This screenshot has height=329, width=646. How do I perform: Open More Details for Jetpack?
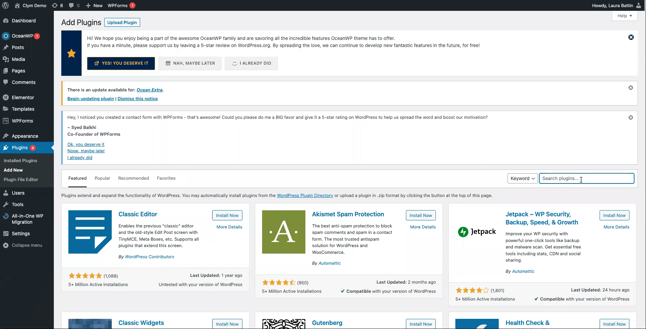616,227
